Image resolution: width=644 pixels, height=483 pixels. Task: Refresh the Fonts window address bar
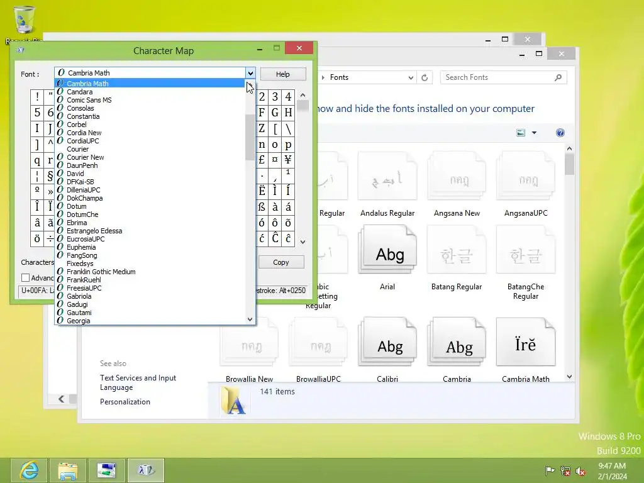click(x=425, y=77)
